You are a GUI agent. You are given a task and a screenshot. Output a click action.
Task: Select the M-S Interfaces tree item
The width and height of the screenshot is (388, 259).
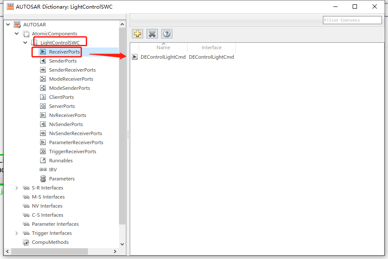point(48,197)
